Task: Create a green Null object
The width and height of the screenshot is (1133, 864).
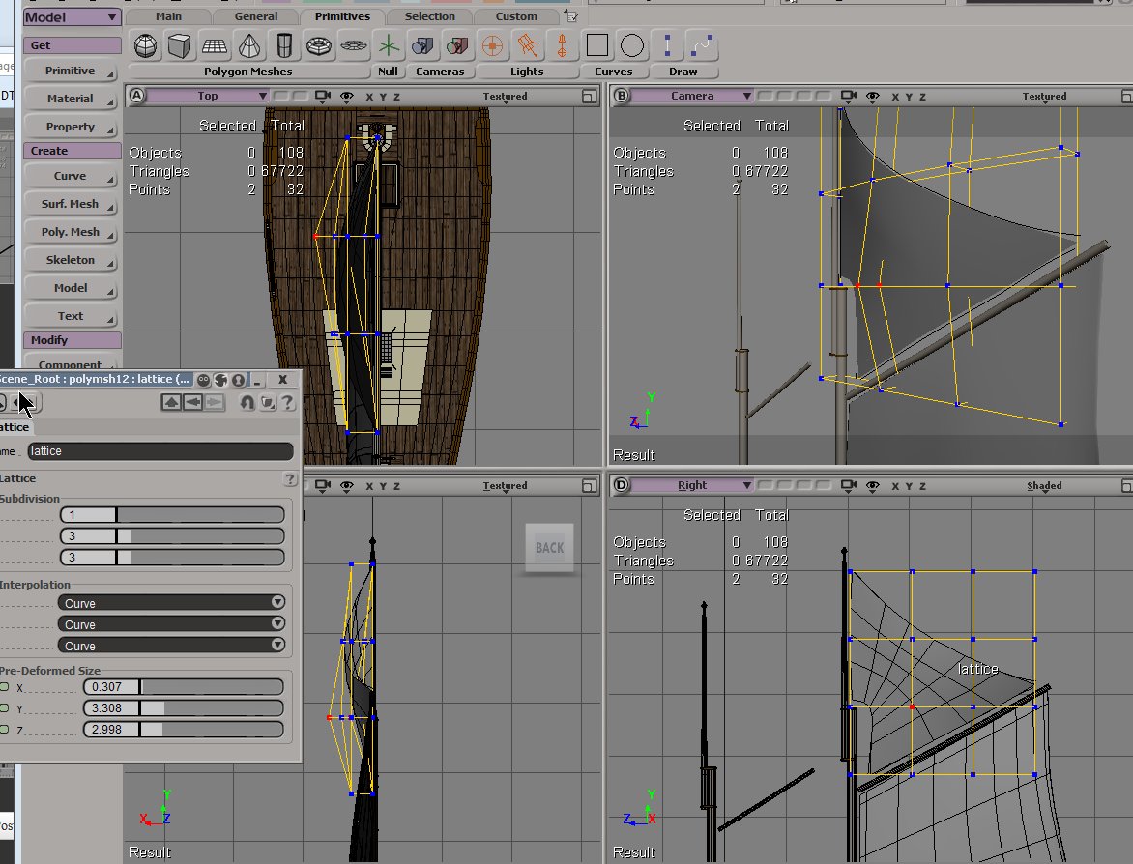Action: [x=388, y=45]
